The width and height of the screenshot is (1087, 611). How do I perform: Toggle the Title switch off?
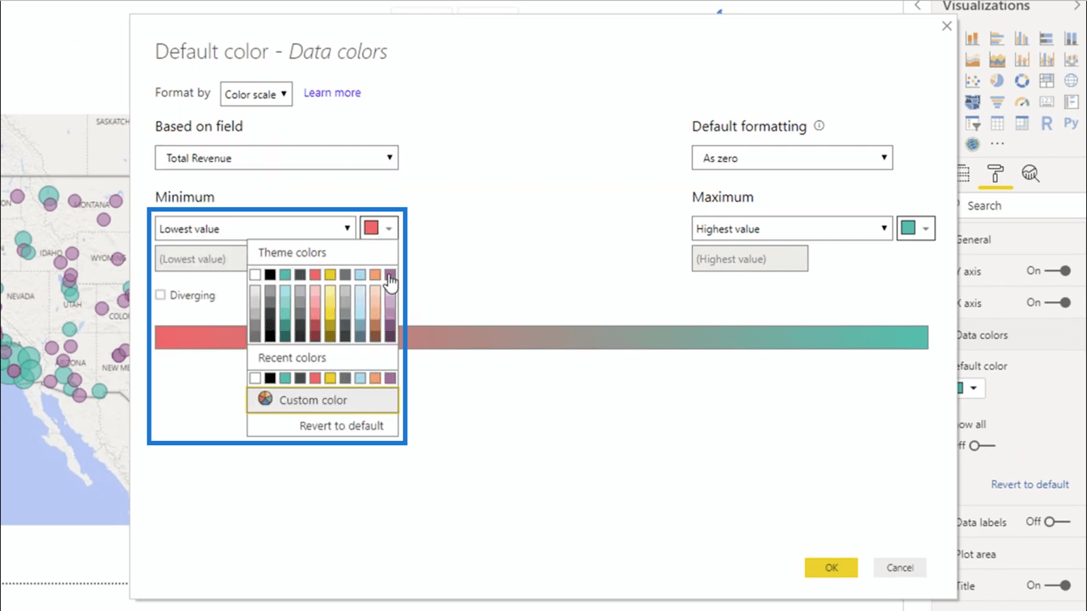tap(1057, 585)
